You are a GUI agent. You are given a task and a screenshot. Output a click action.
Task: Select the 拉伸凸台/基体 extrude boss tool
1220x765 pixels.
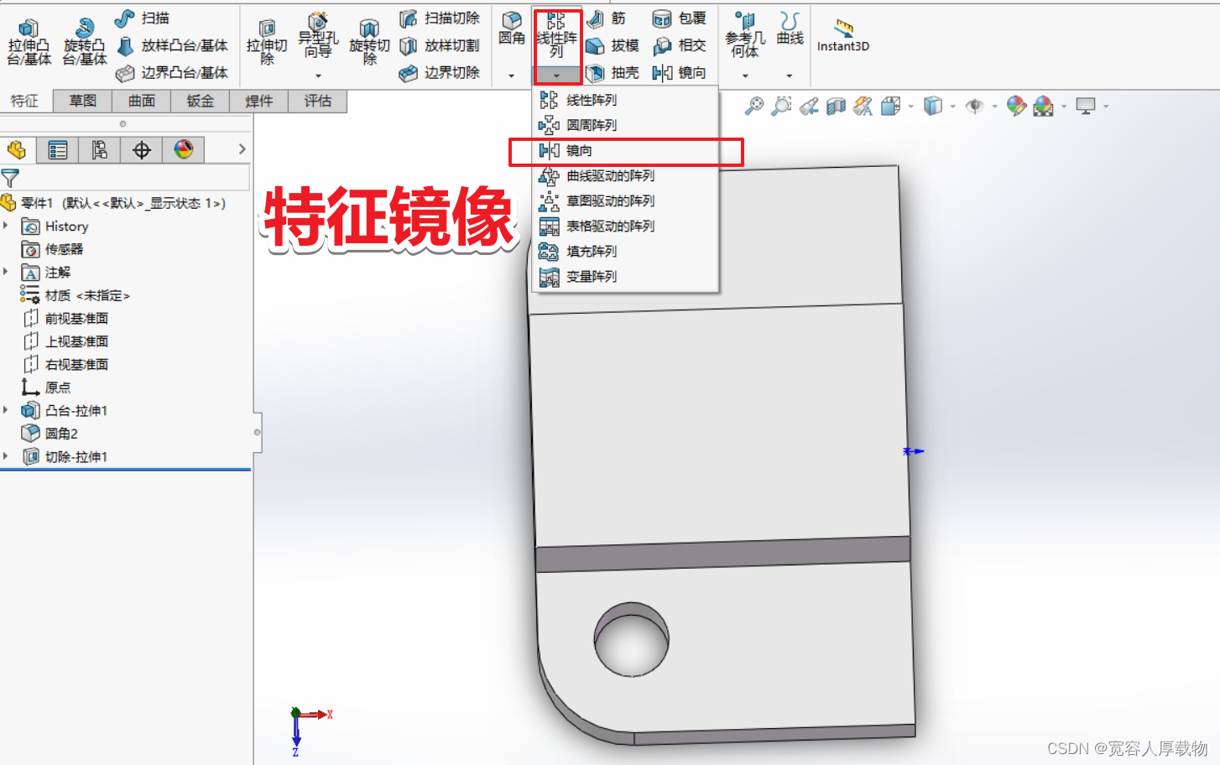[29, 42]
